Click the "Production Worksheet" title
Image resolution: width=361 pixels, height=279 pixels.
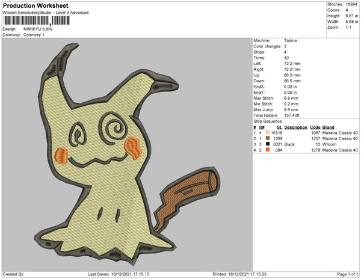pos(35,5)
